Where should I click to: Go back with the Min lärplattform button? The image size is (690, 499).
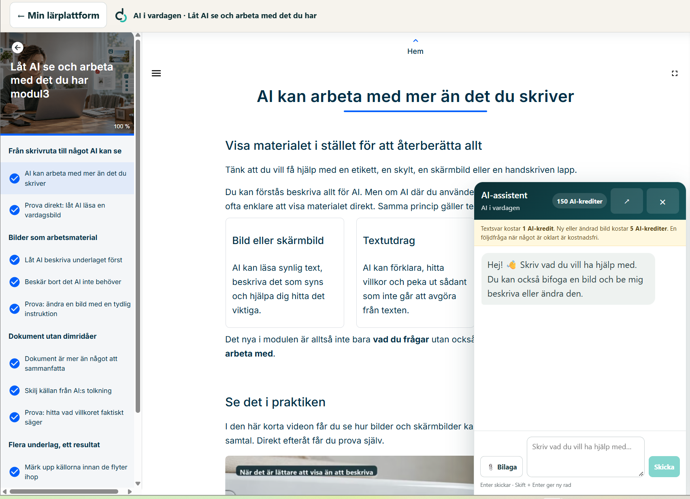[58, 15]
